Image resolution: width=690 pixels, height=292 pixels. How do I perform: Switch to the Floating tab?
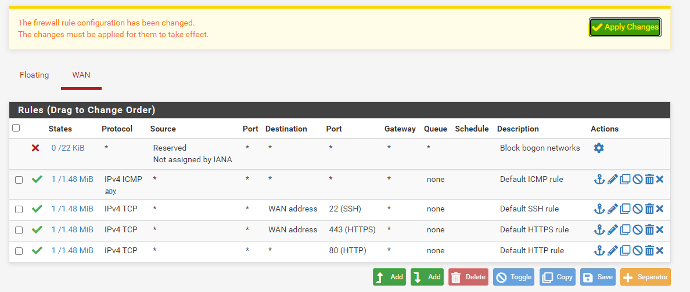(x=34, y=75)
